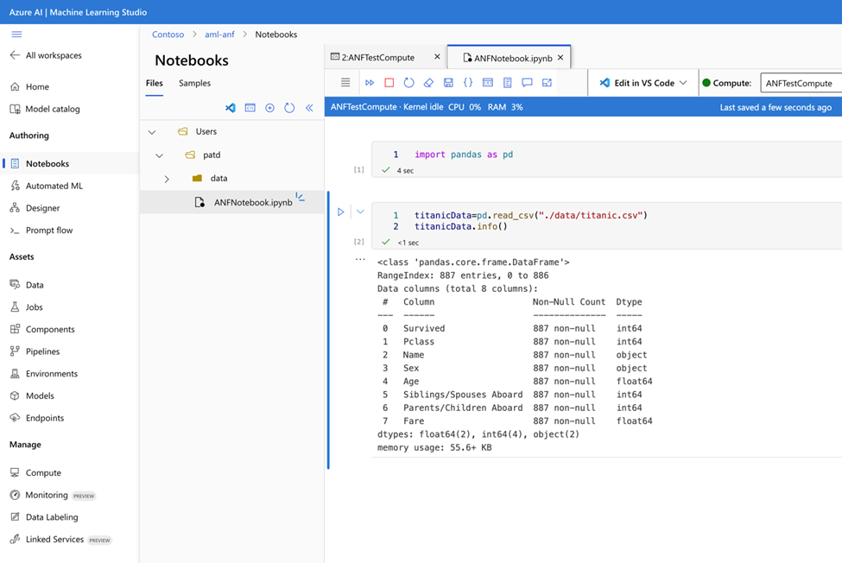This screenshot has width=842, height=563.
Task: Collapse the Users folder
Action: pyautogui.click(x=152, y=132)
